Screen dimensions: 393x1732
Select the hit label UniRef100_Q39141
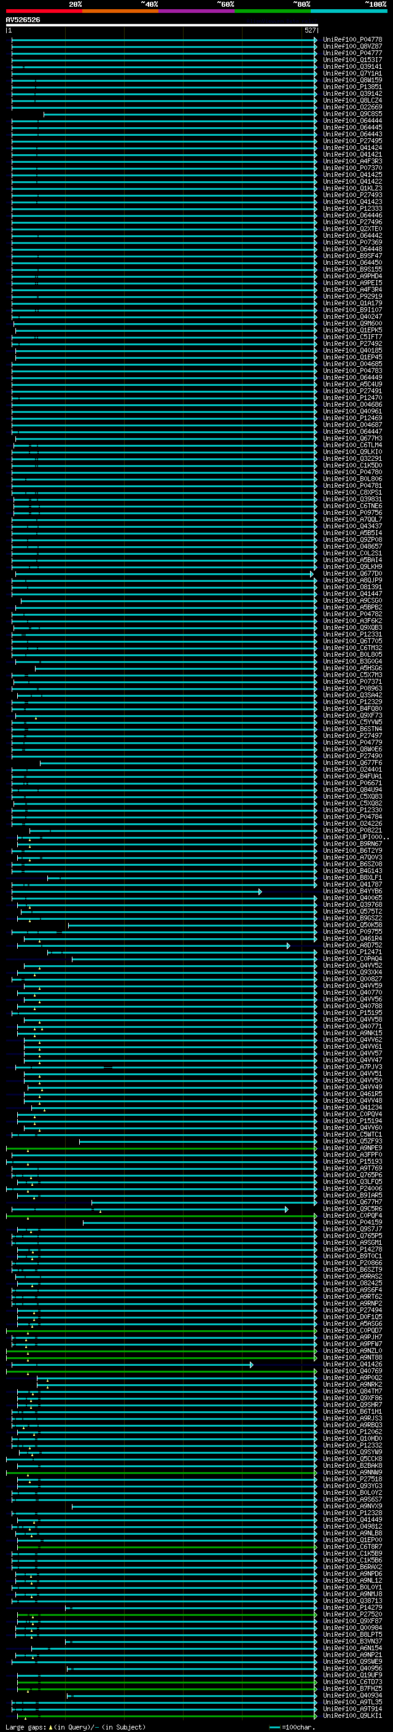coord(352,66)
